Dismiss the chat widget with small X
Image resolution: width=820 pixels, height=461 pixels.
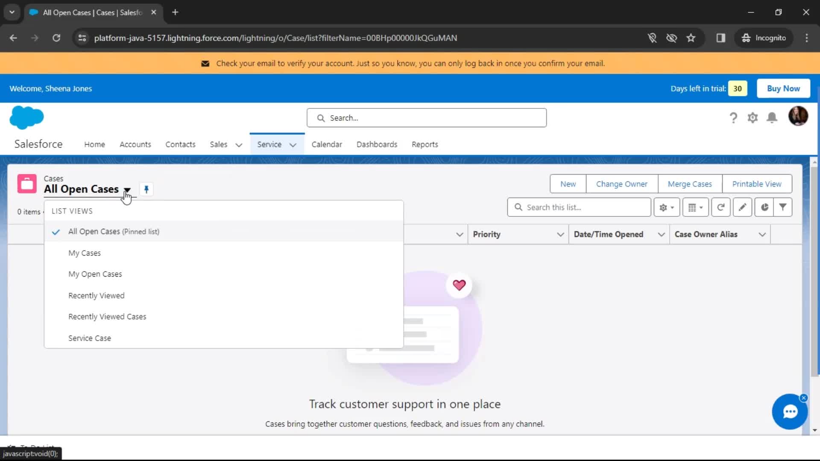pos(803,398)
